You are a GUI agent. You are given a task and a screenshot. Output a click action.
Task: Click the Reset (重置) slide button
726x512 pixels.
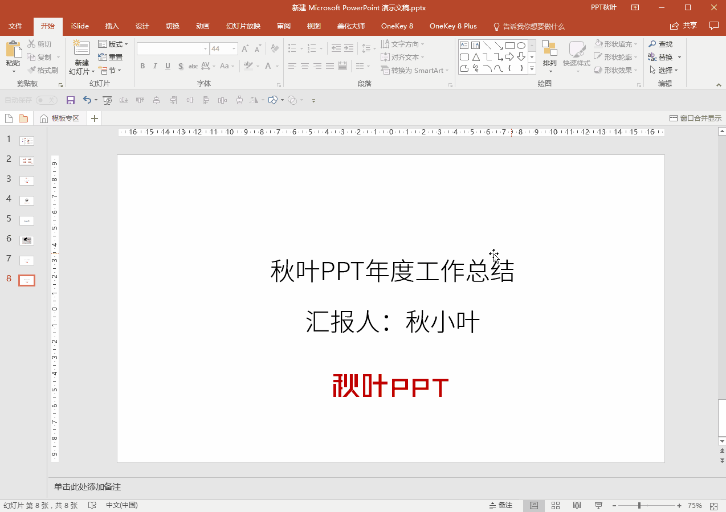(111, 57)
